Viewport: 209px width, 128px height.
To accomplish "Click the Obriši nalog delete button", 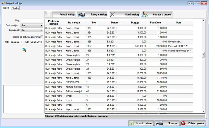I will pyautogui.click(x=124, y=14).
